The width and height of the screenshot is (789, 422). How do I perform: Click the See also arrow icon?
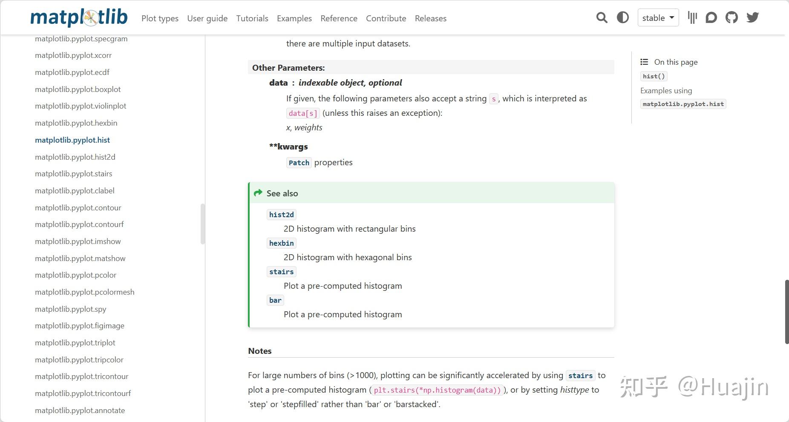[258, 193]
